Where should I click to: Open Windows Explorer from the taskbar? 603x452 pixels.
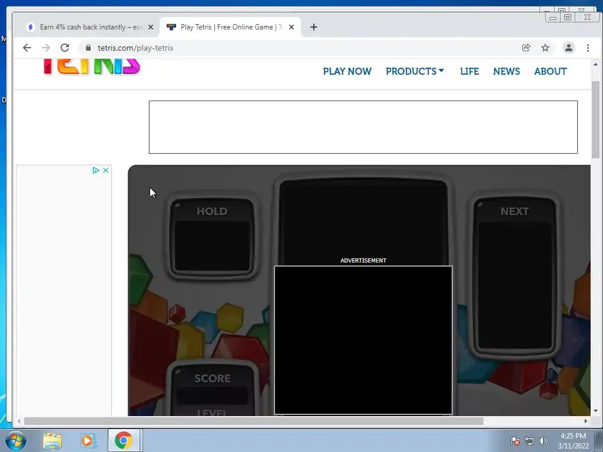[52, 440]
